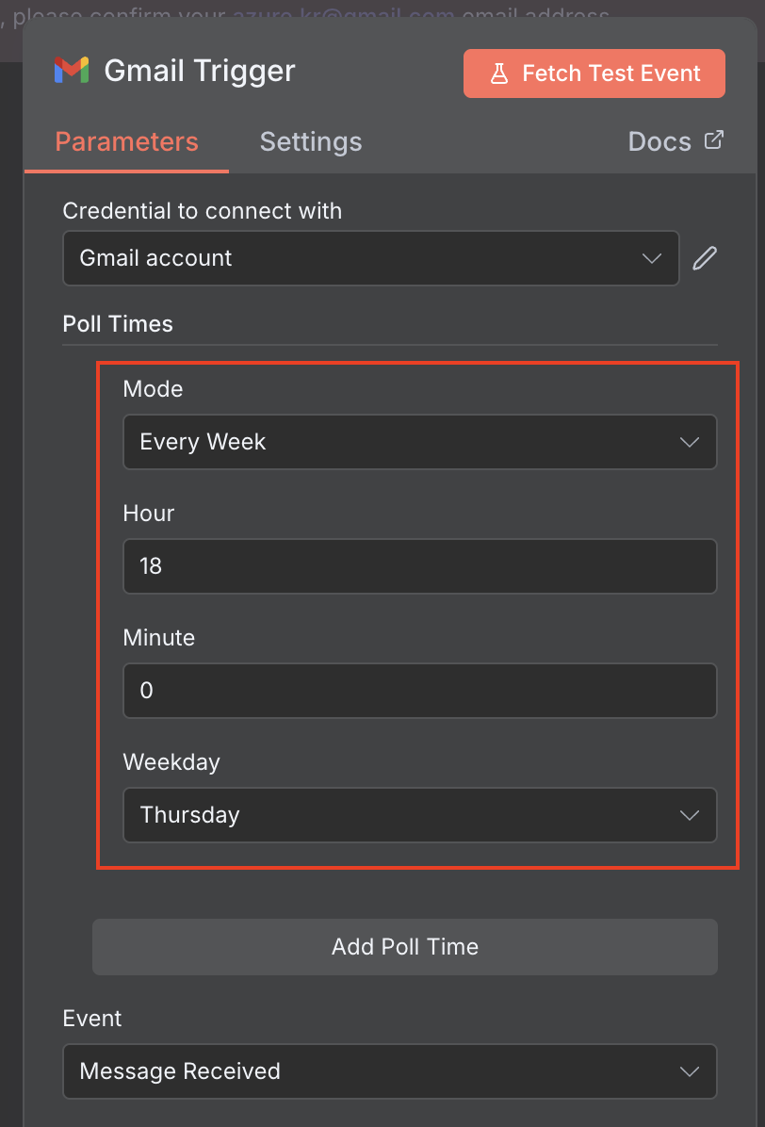The height and width of the screenshot is (1127, 765).
Task: Click the Hour input field containing 18
Action: (419, 566)
